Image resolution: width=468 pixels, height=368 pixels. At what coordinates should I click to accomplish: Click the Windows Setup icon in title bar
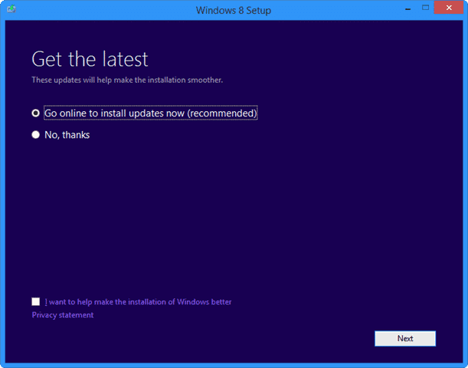pyautogui.click(x=11, y=9)
